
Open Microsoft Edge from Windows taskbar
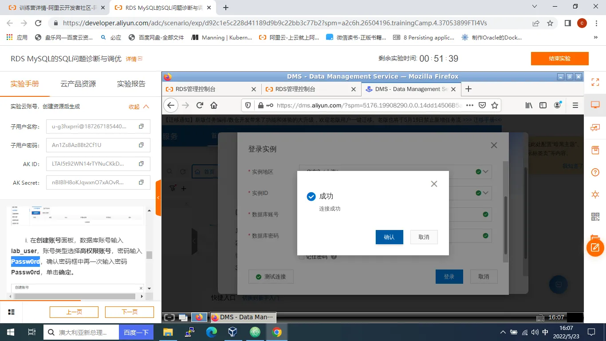pos(211,332)
